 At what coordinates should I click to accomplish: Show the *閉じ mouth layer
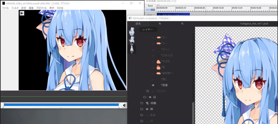point(153,79)
